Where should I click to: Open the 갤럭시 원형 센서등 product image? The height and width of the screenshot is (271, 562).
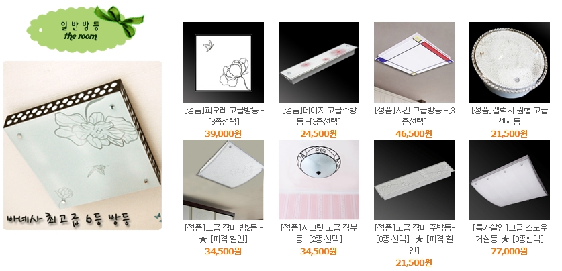510,62
